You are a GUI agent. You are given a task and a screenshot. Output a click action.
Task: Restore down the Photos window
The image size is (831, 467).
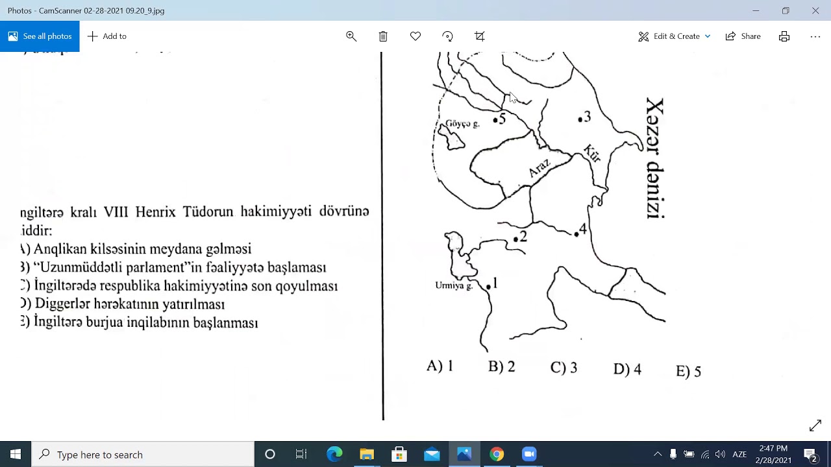(786, 10)
